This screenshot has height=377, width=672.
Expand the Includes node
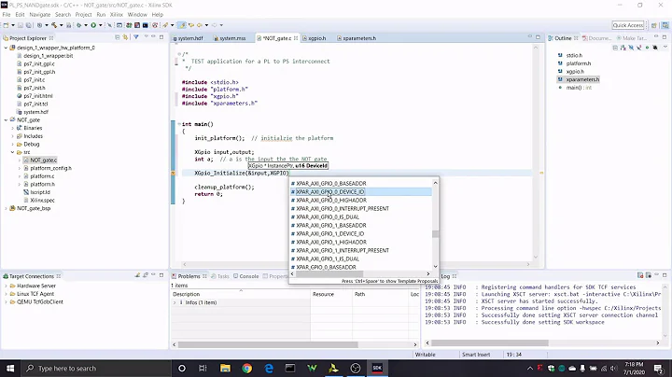pos(12,136)
